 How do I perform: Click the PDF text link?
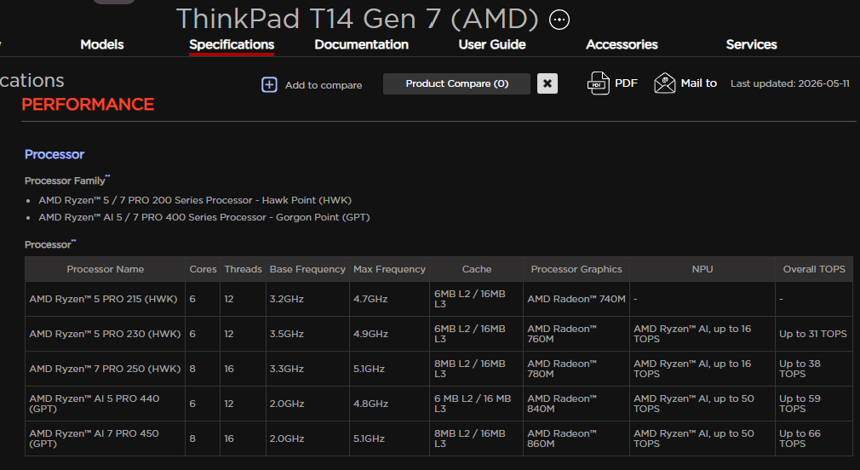626,83
